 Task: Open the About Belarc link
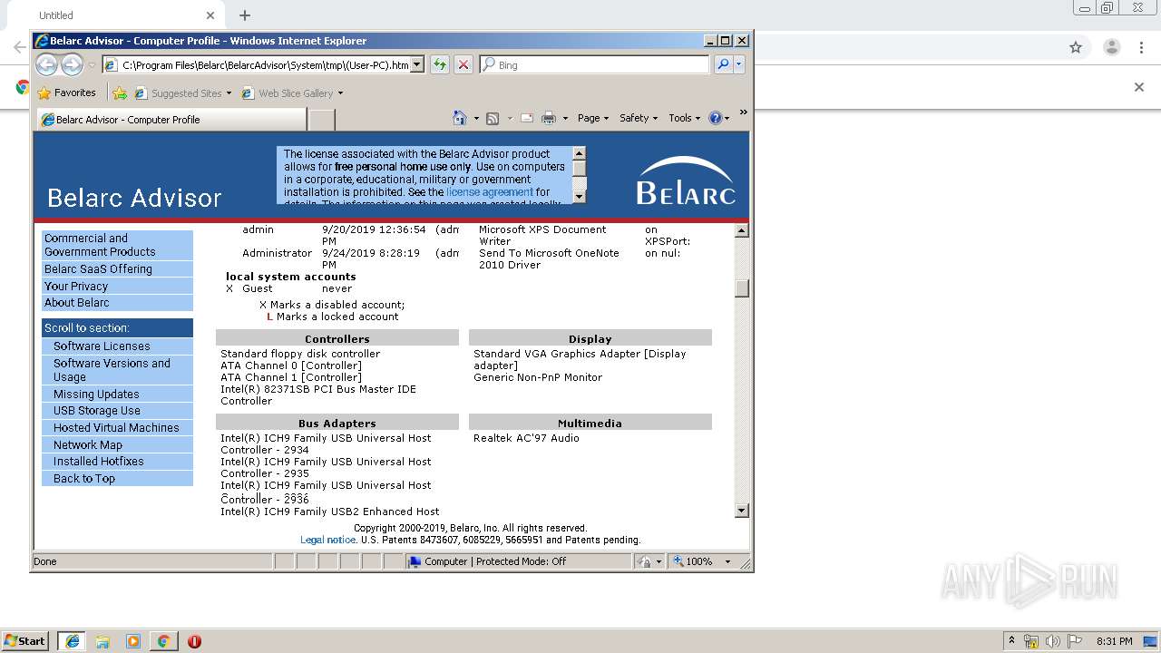tap(117, 303)
